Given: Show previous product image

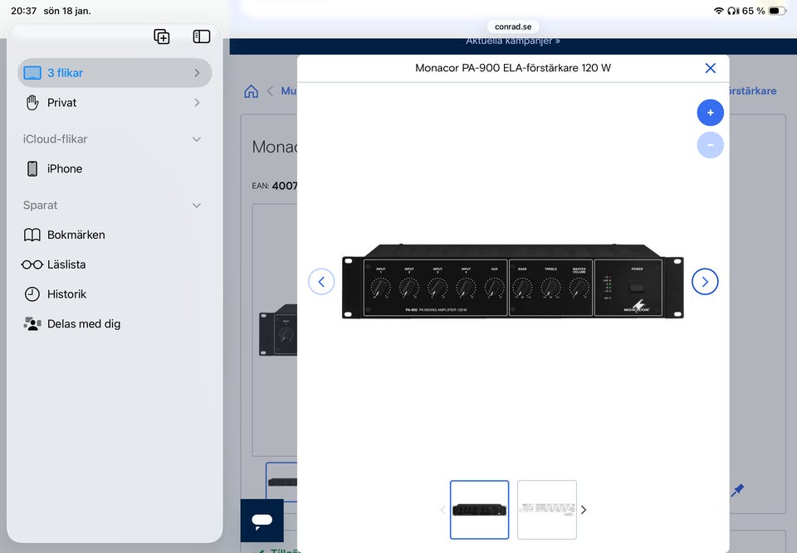Looking at the screenshot, I should (x=321, y=282).
